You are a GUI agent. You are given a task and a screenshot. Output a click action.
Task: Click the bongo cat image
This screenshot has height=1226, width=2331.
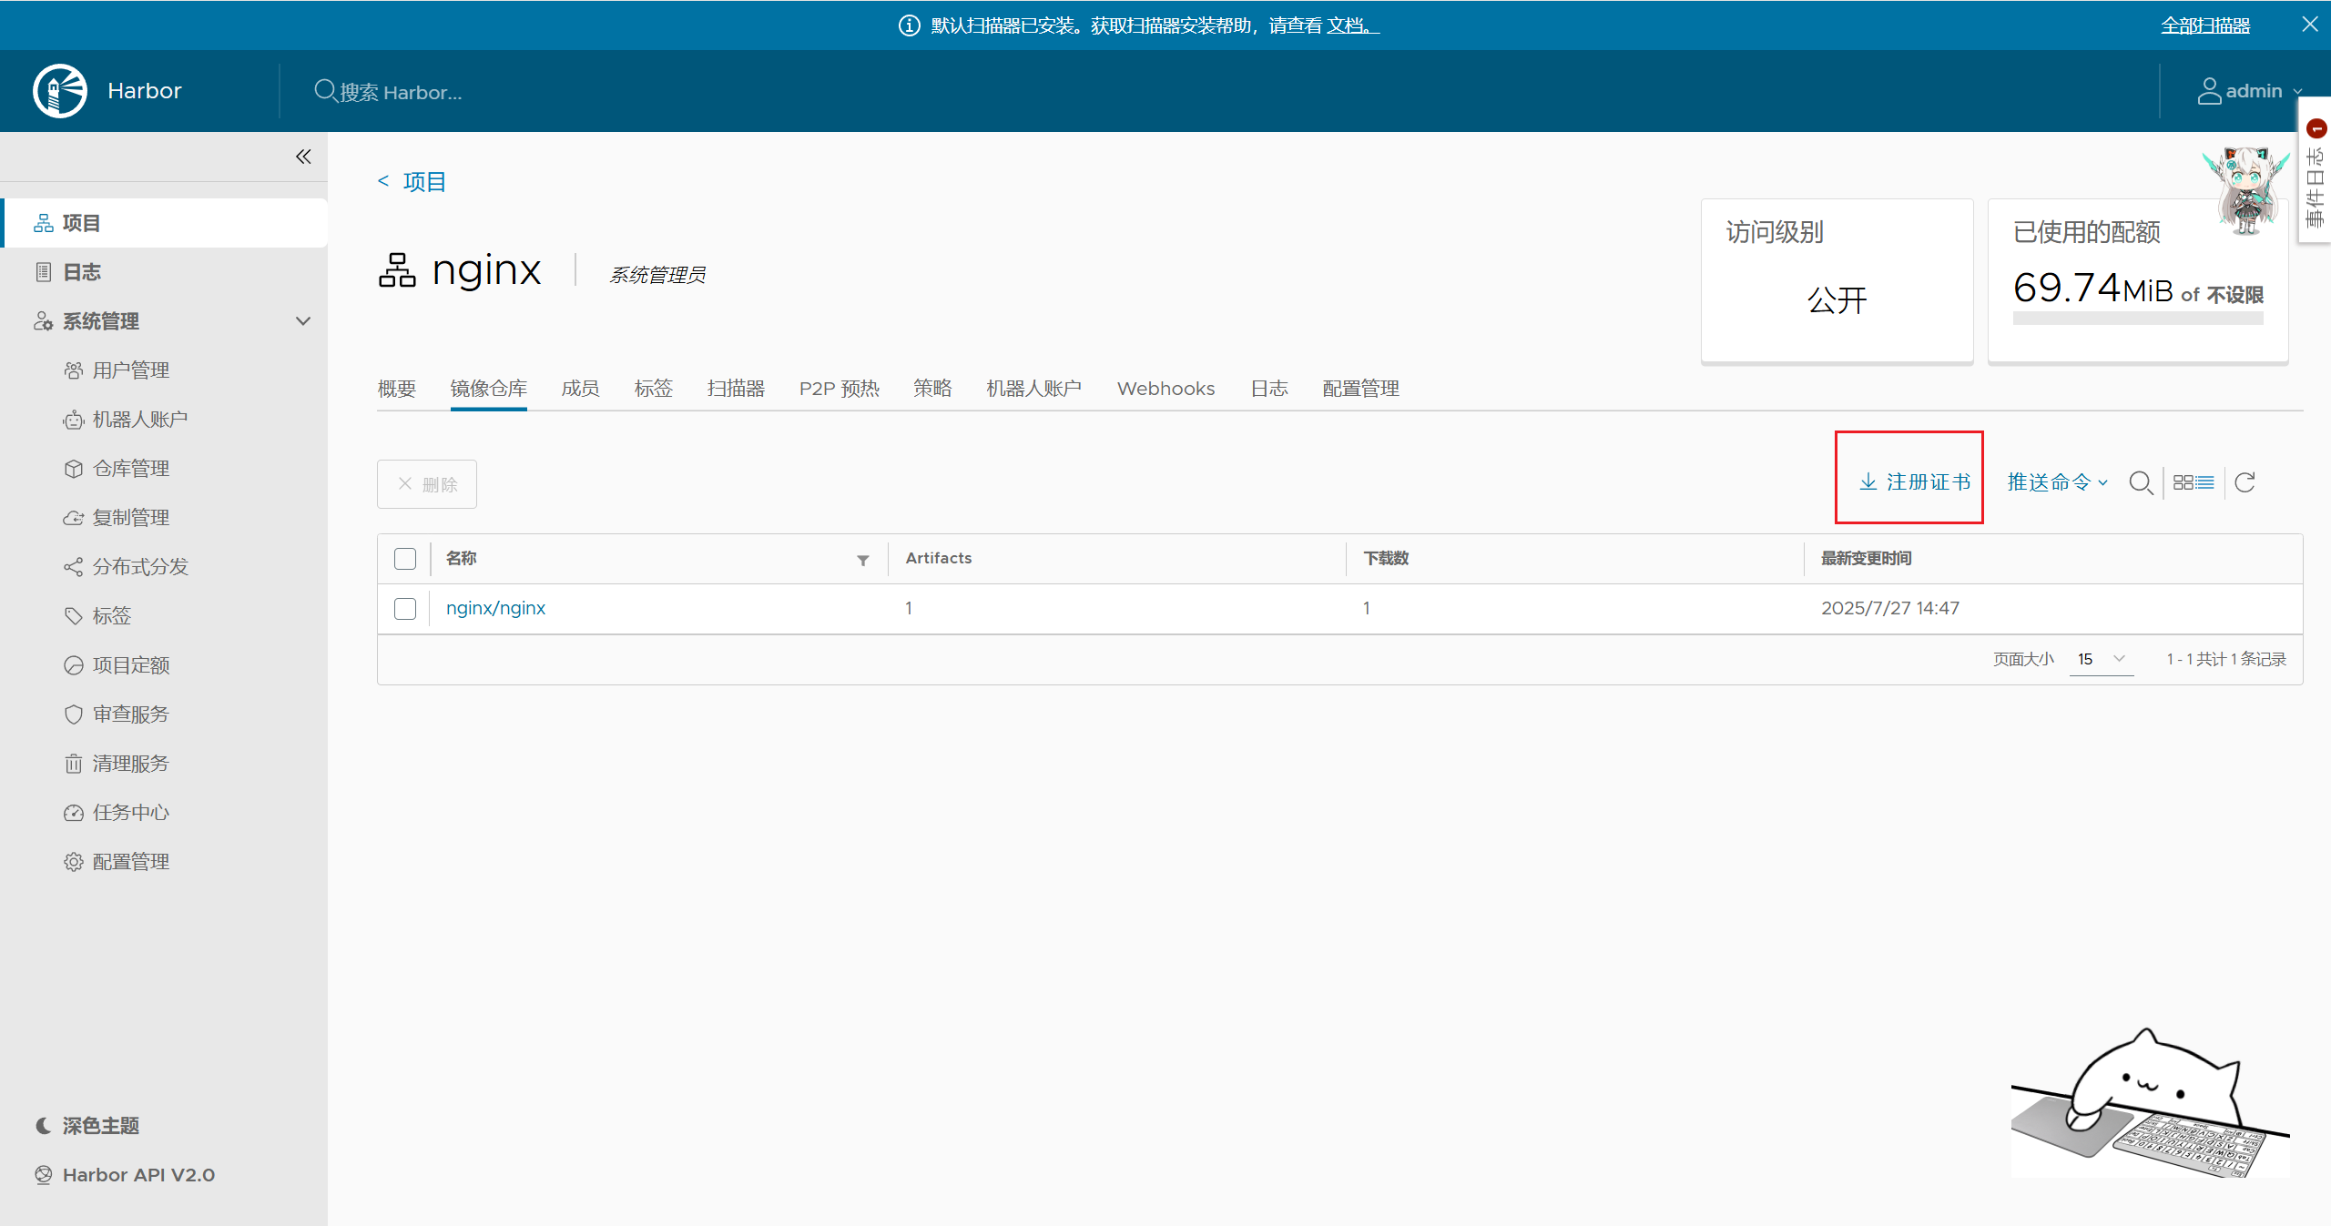(x=2150, y=1102)
